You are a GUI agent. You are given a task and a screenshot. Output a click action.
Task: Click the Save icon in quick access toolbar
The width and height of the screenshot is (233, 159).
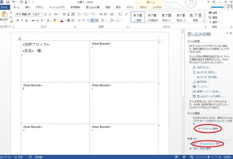point(7,2)
